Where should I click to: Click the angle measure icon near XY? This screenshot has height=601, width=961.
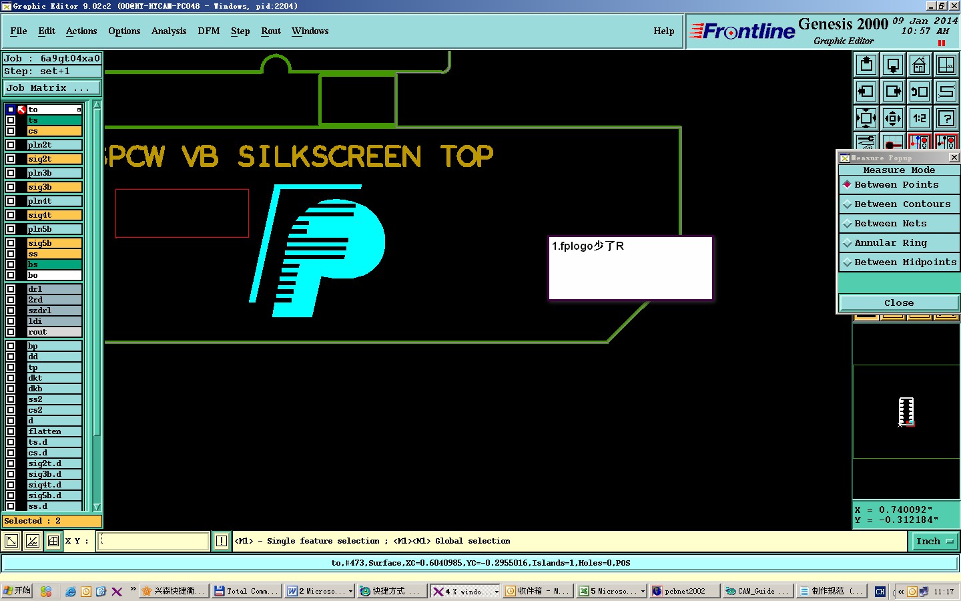32,541
